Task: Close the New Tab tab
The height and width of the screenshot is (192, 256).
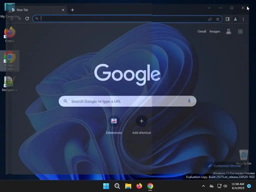Action: click(63, 10)
